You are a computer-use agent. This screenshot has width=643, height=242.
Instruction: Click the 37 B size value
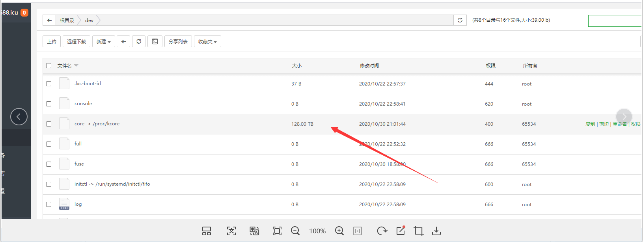point(296,84)
